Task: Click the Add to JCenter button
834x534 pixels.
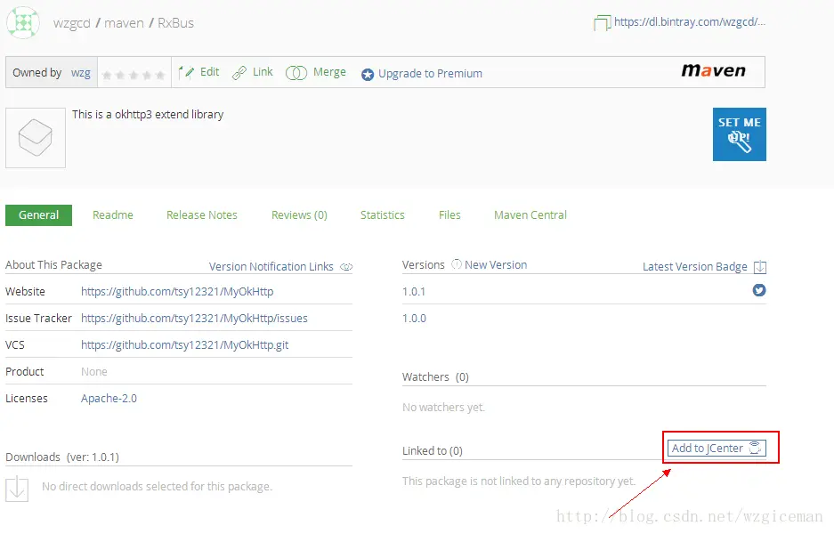Action: click(x=717, y=448)
